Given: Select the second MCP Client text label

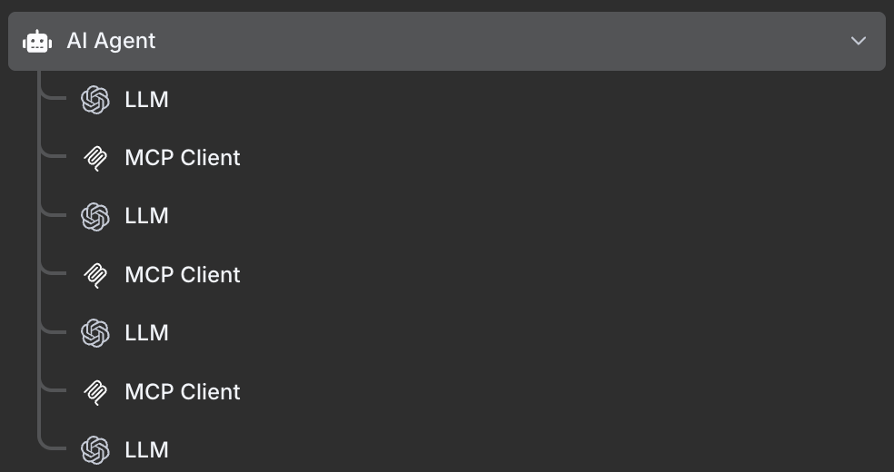Looking at the screenshot, I should pos(182,275).
